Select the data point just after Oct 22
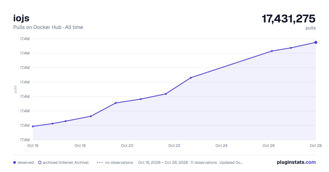 191,78
